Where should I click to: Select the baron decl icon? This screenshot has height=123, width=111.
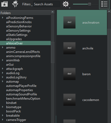(x=69, y=74)
